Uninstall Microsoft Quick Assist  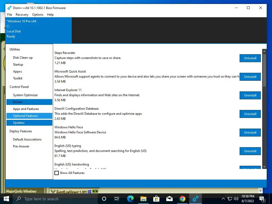click(x=250, y=77)
